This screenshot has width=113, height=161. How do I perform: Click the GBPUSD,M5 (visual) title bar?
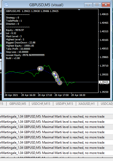pyautogui.click(x=46, y=5)
